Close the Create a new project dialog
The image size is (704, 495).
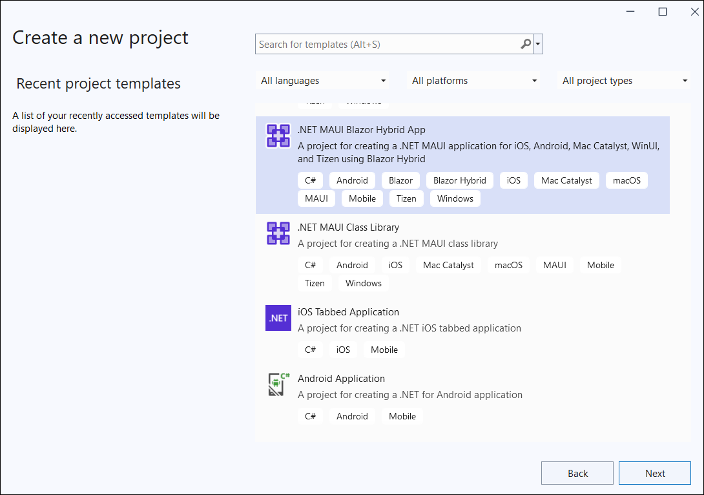pyautogui.click(x=694, y=12)
